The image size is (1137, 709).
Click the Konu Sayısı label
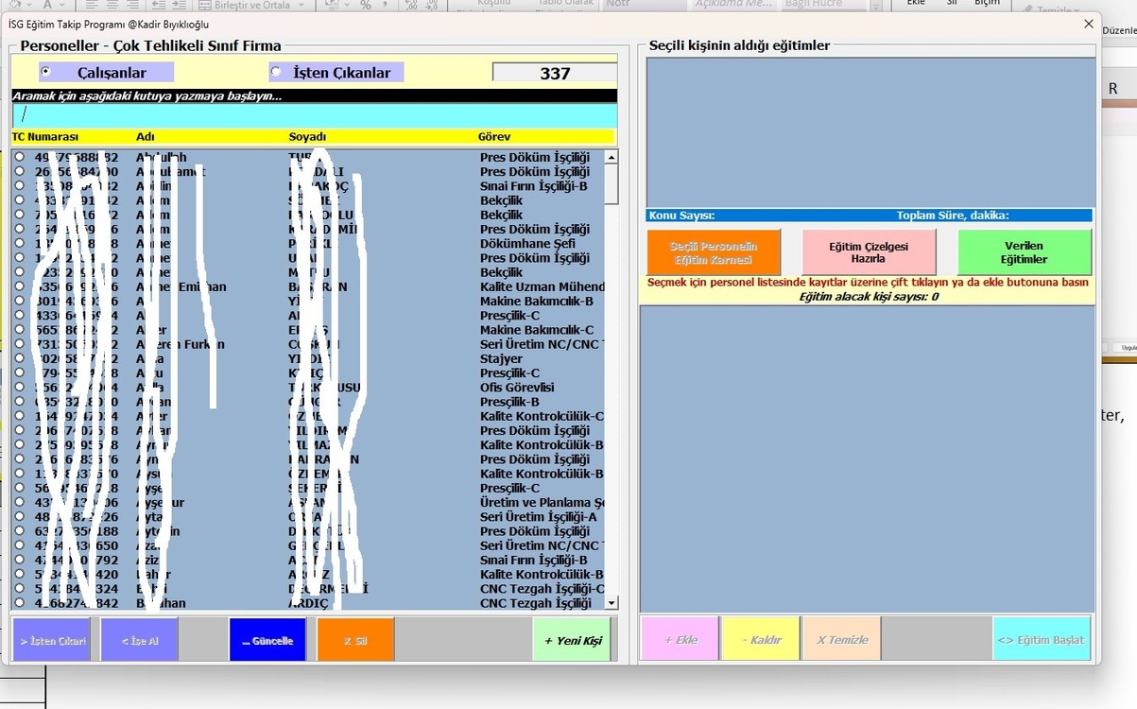[x=682, y=216]
